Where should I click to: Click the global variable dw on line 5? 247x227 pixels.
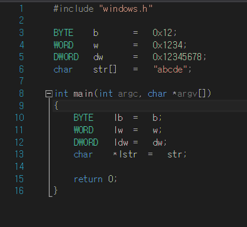point(98,57)
